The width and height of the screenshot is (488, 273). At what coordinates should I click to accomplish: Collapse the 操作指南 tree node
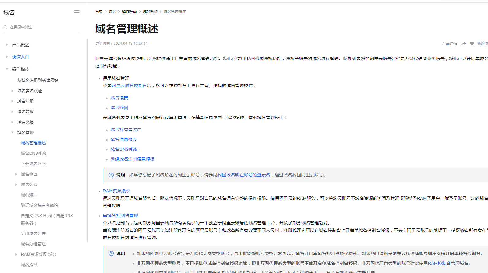tap(7, 69)
